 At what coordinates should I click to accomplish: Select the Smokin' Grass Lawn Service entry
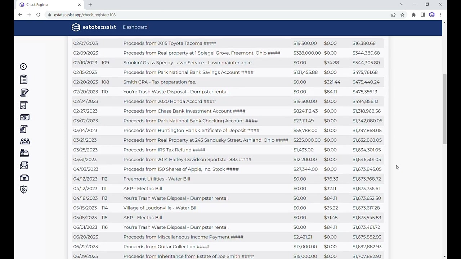tap(228, 63)
